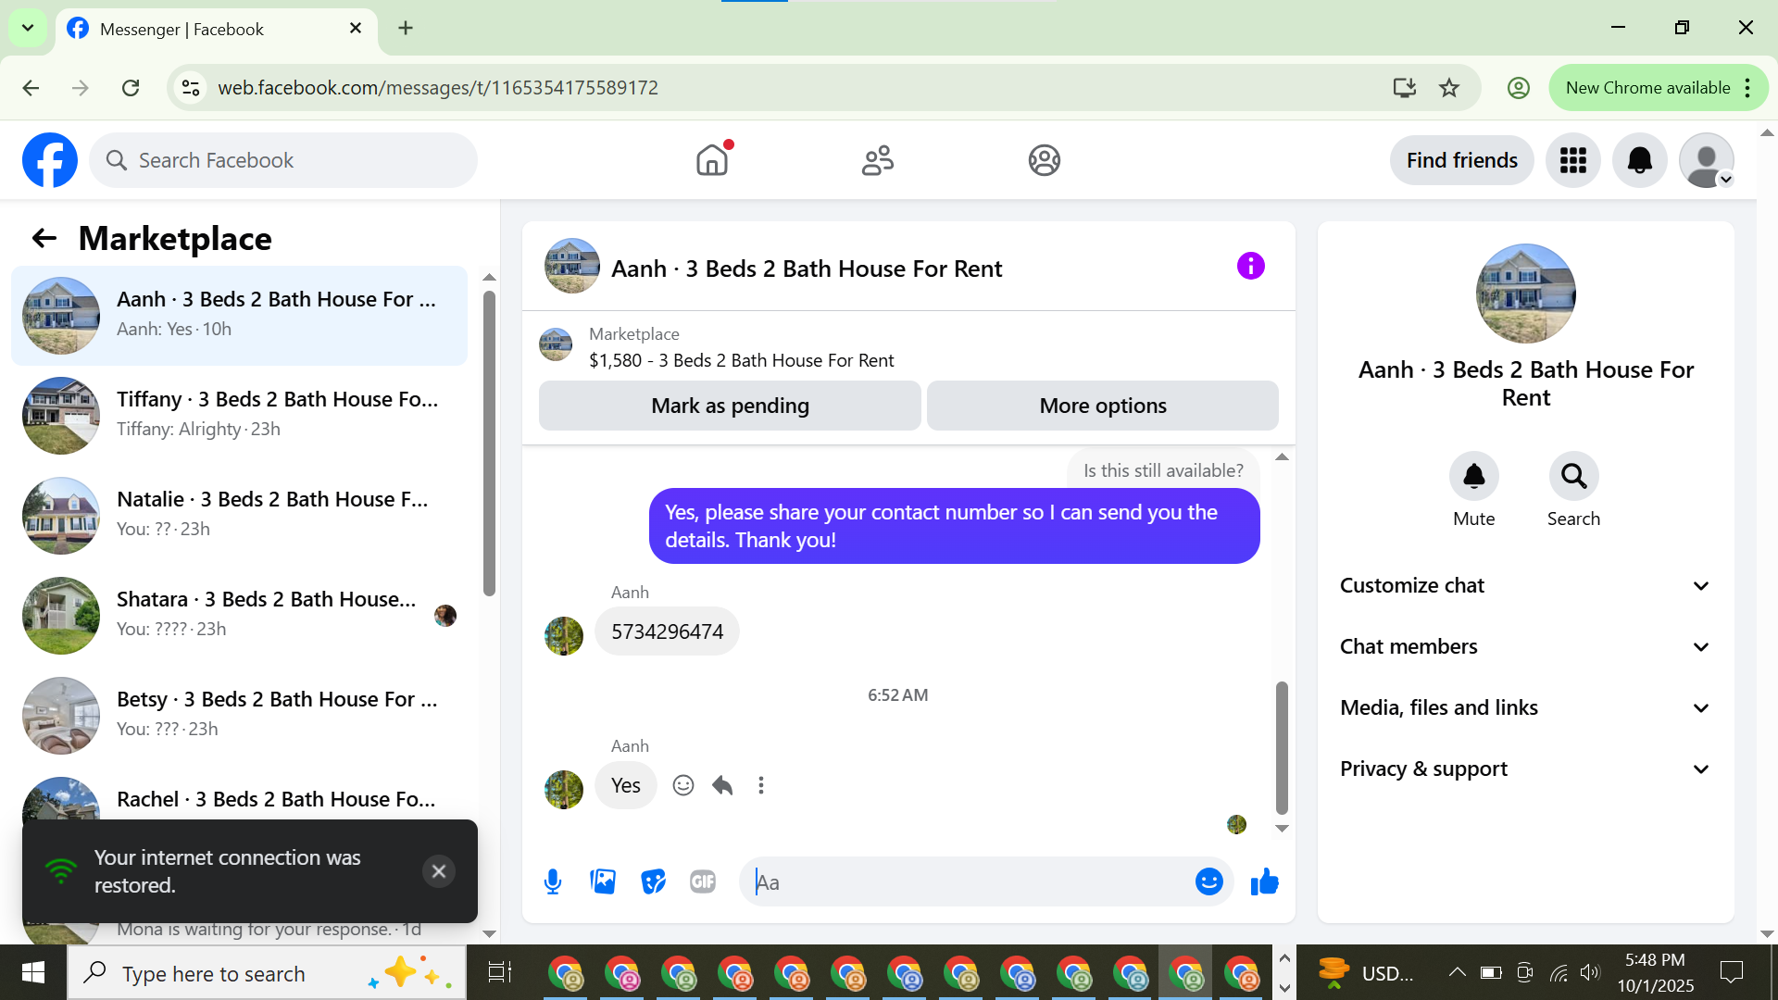This screenshot has width=1778, height=1000.
Task: React to Aanh's "Yes" message
Action: click(x=683, y=785)
